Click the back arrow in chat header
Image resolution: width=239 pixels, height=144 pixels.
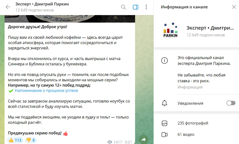(8, 7)
